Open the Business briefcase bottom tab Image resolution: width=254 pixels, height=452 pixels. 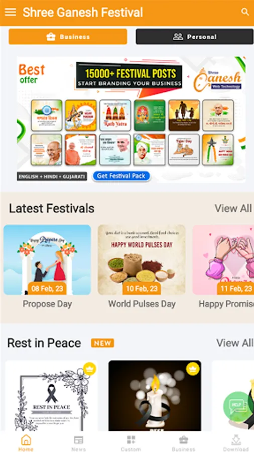tap(183, 440)
